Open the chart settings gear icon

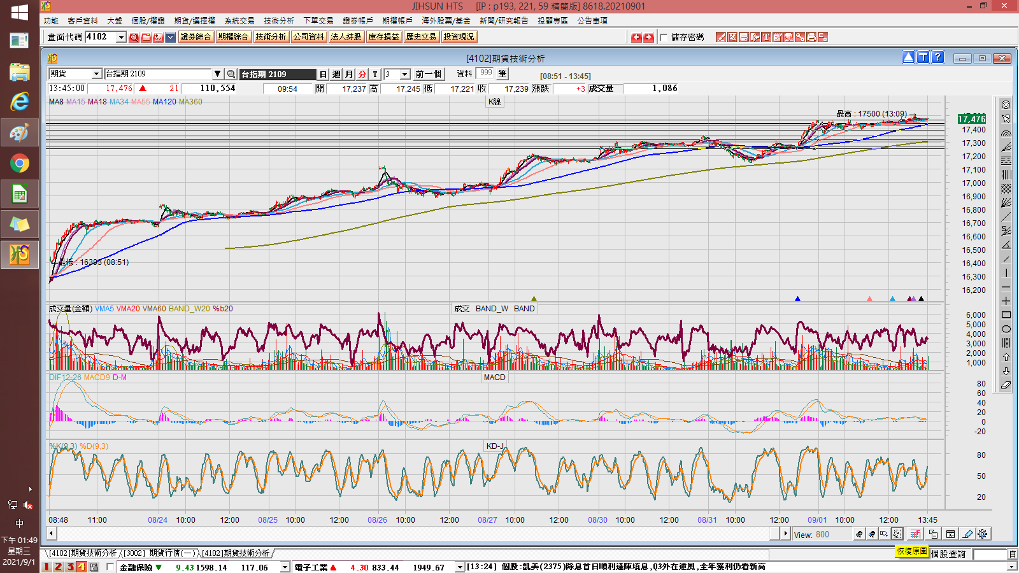(983, 534)
